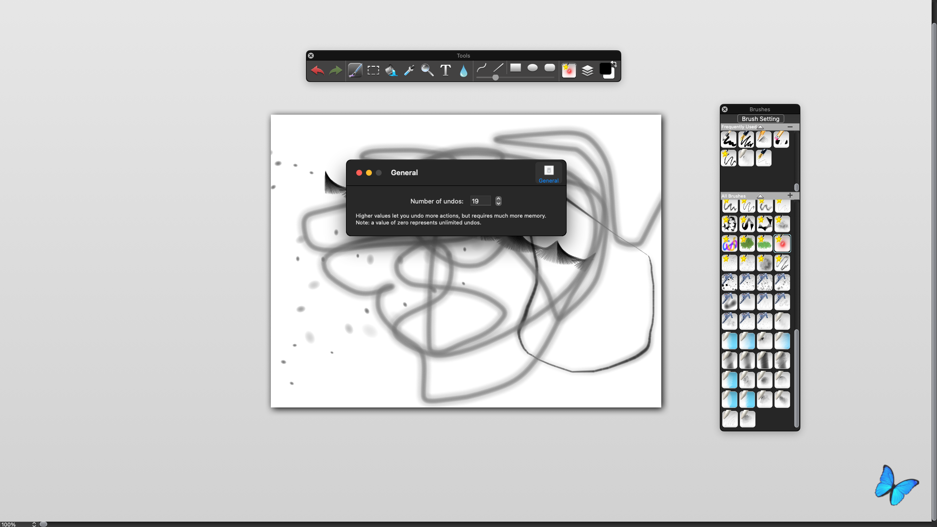
Task: Select the rectangular selection tool
Action: (x=373, y=71)
